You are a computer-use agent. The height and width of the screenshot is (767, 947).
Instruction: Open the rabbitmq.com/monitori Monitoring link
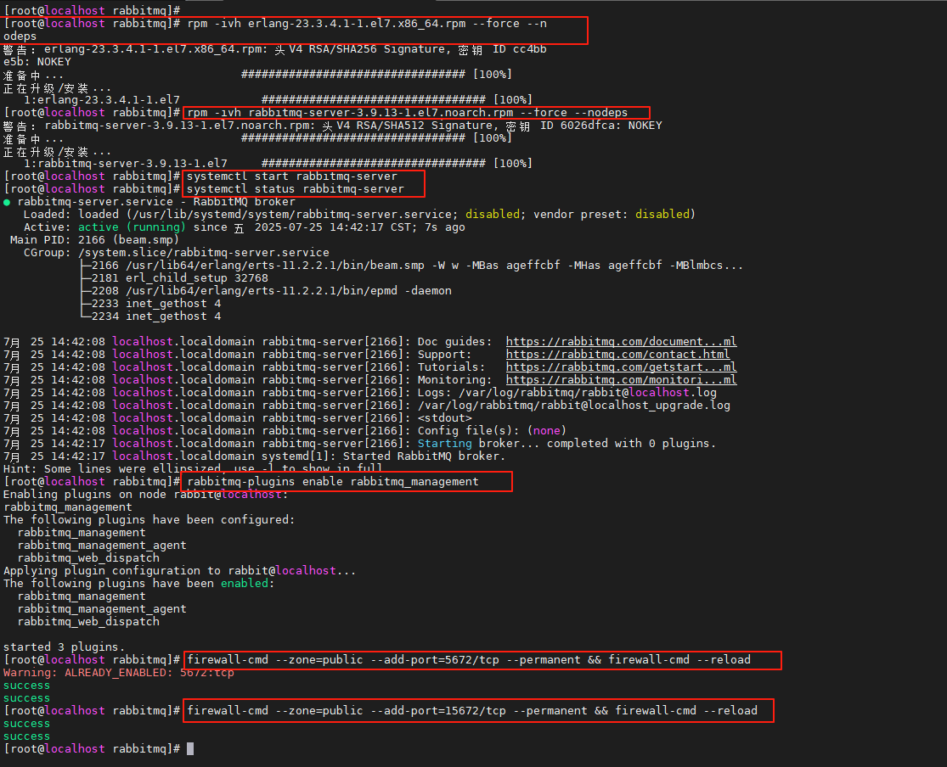click(621, 379)
